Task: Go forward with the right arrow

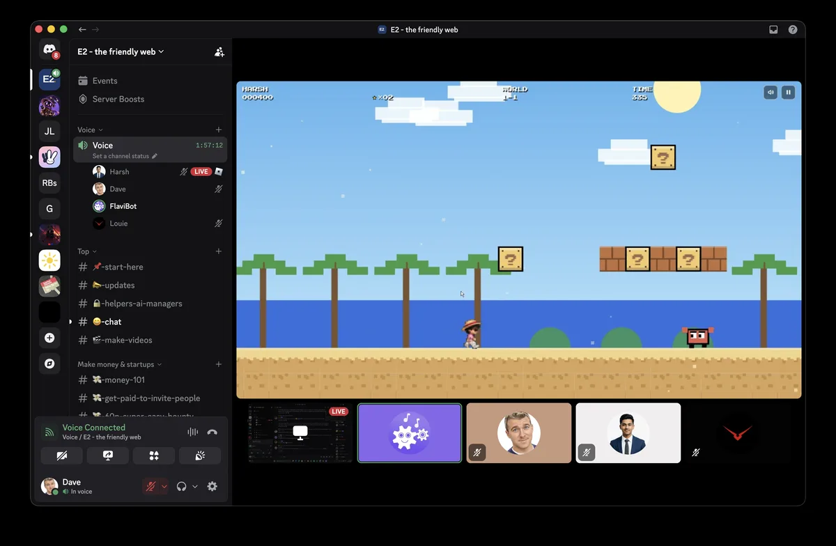Action: click(95, 30)
